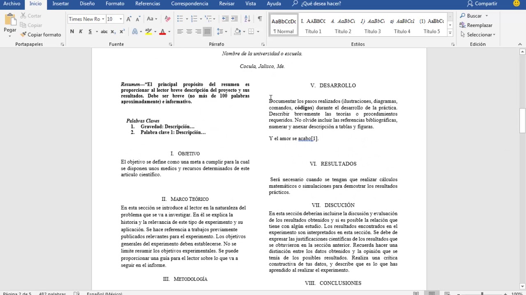
Task: Click the lightbulb ¿Qué desea hacer? search
Action: click(316, 4)
